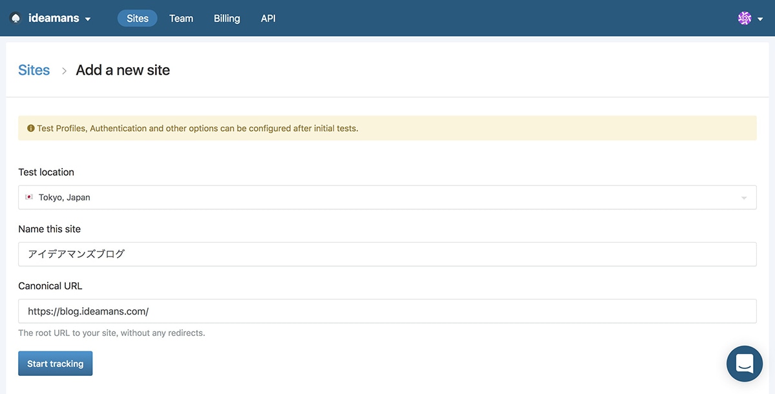Click the Sites breadcrumb link

tap(34, 70)
